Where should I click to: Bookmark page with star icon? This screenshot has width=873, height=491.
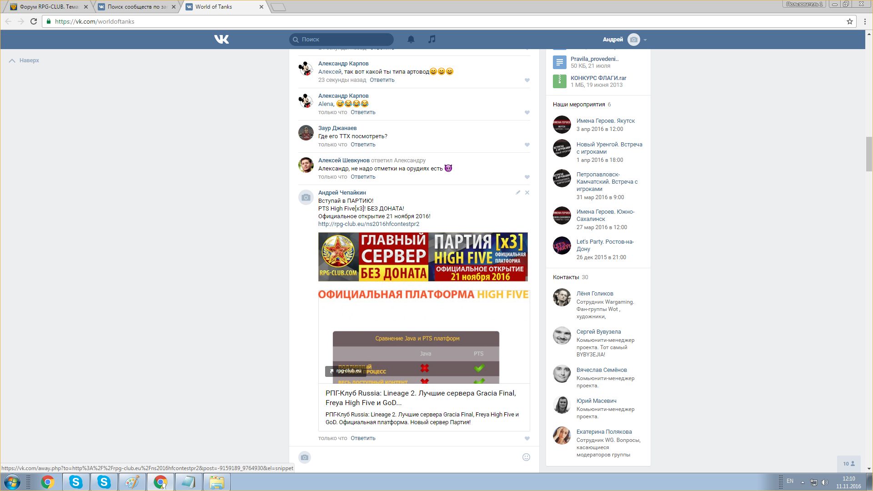click(849, 21)
